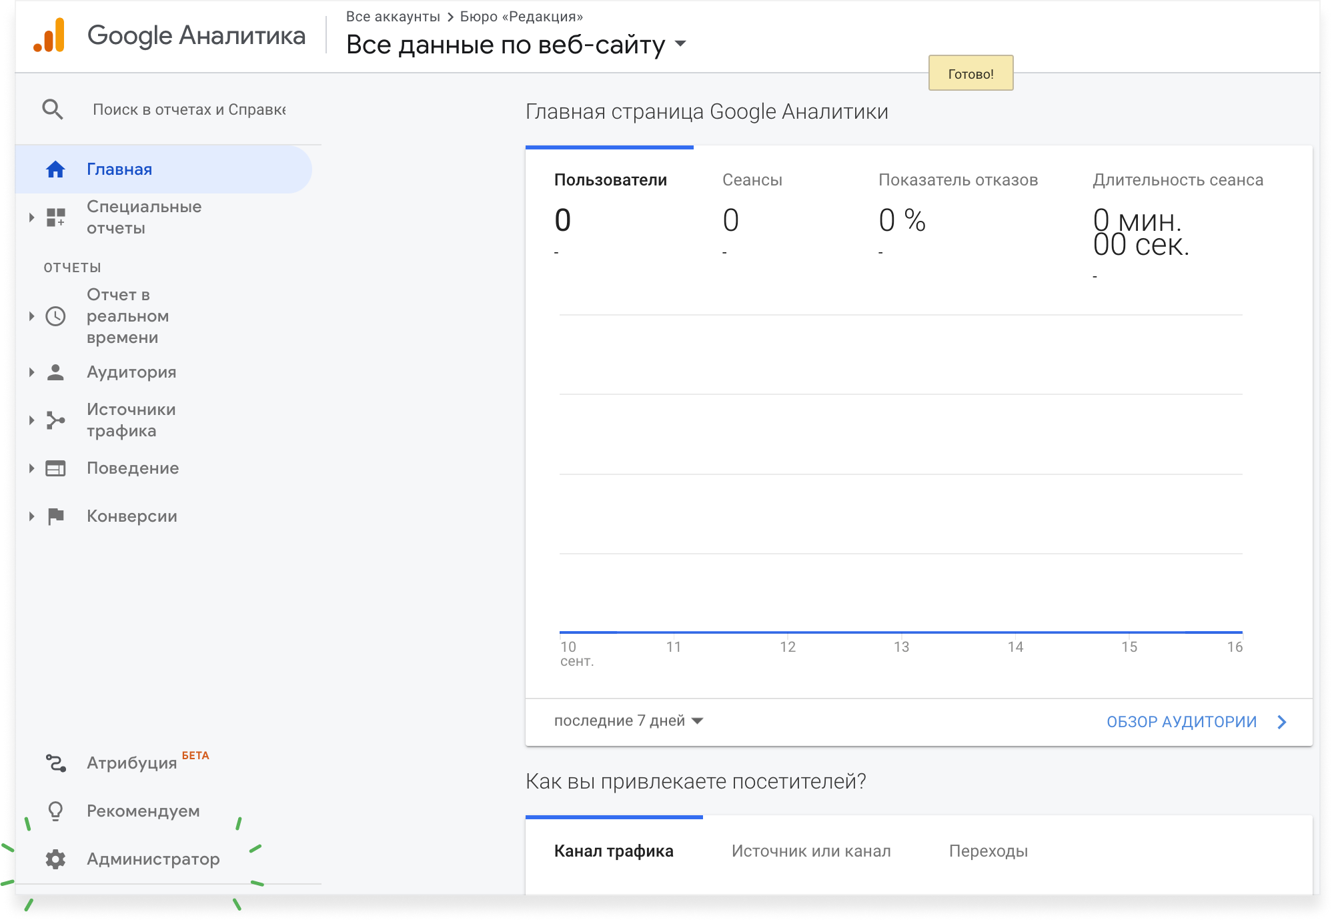
Task: Click the search magnifier icon
Action: [x=53, y=109]
